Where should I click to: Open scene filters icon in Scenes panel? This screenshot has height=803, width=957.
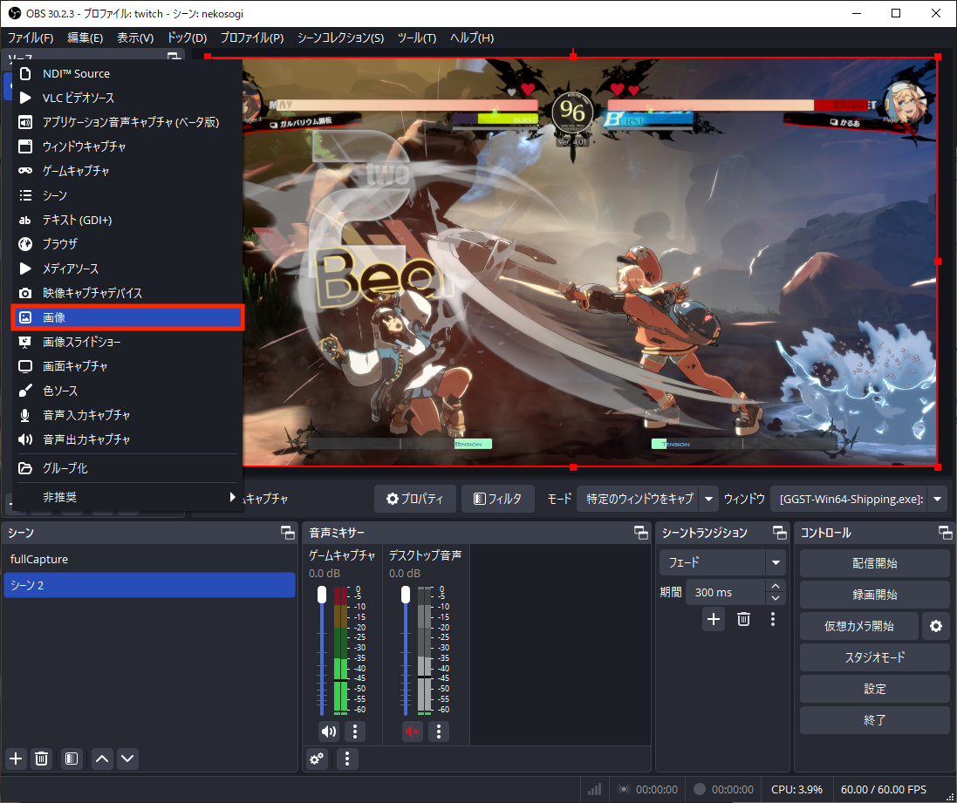pyautogui.click(x=72, y=759)
